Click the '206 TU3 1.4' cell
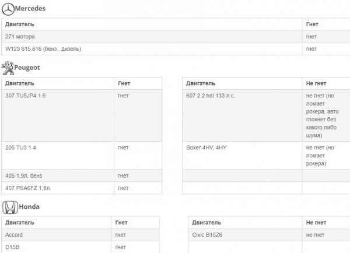 [58, 155]
